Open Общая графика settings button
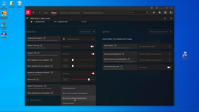199x112 pixels. pyautogui.click(x=87, y=32)
